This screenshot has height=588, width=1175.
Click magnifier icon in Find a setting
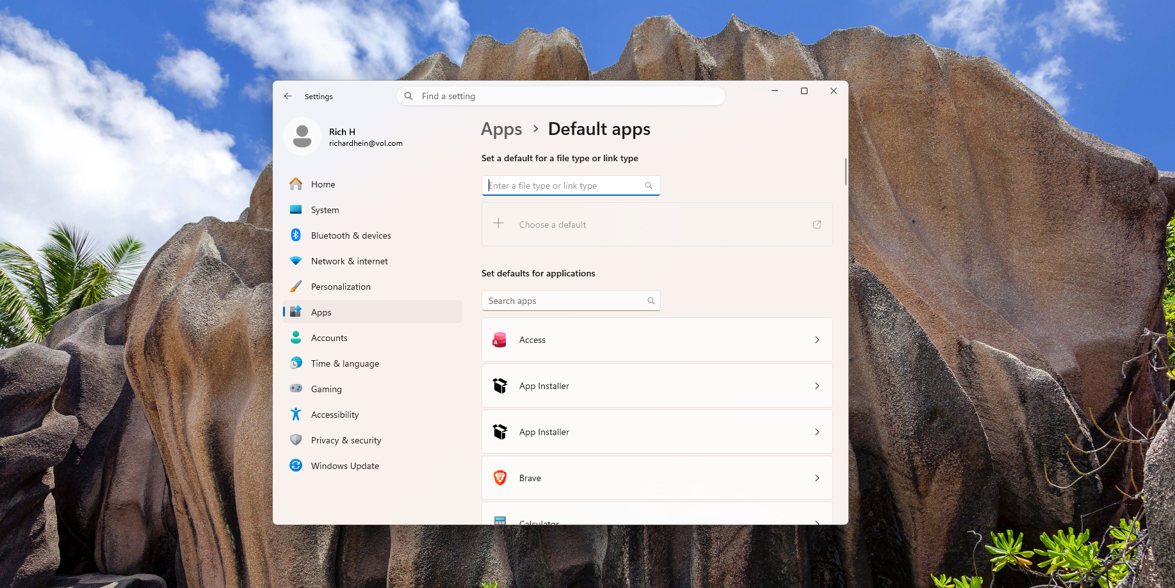pyautogui.click(x=409, y=96)
